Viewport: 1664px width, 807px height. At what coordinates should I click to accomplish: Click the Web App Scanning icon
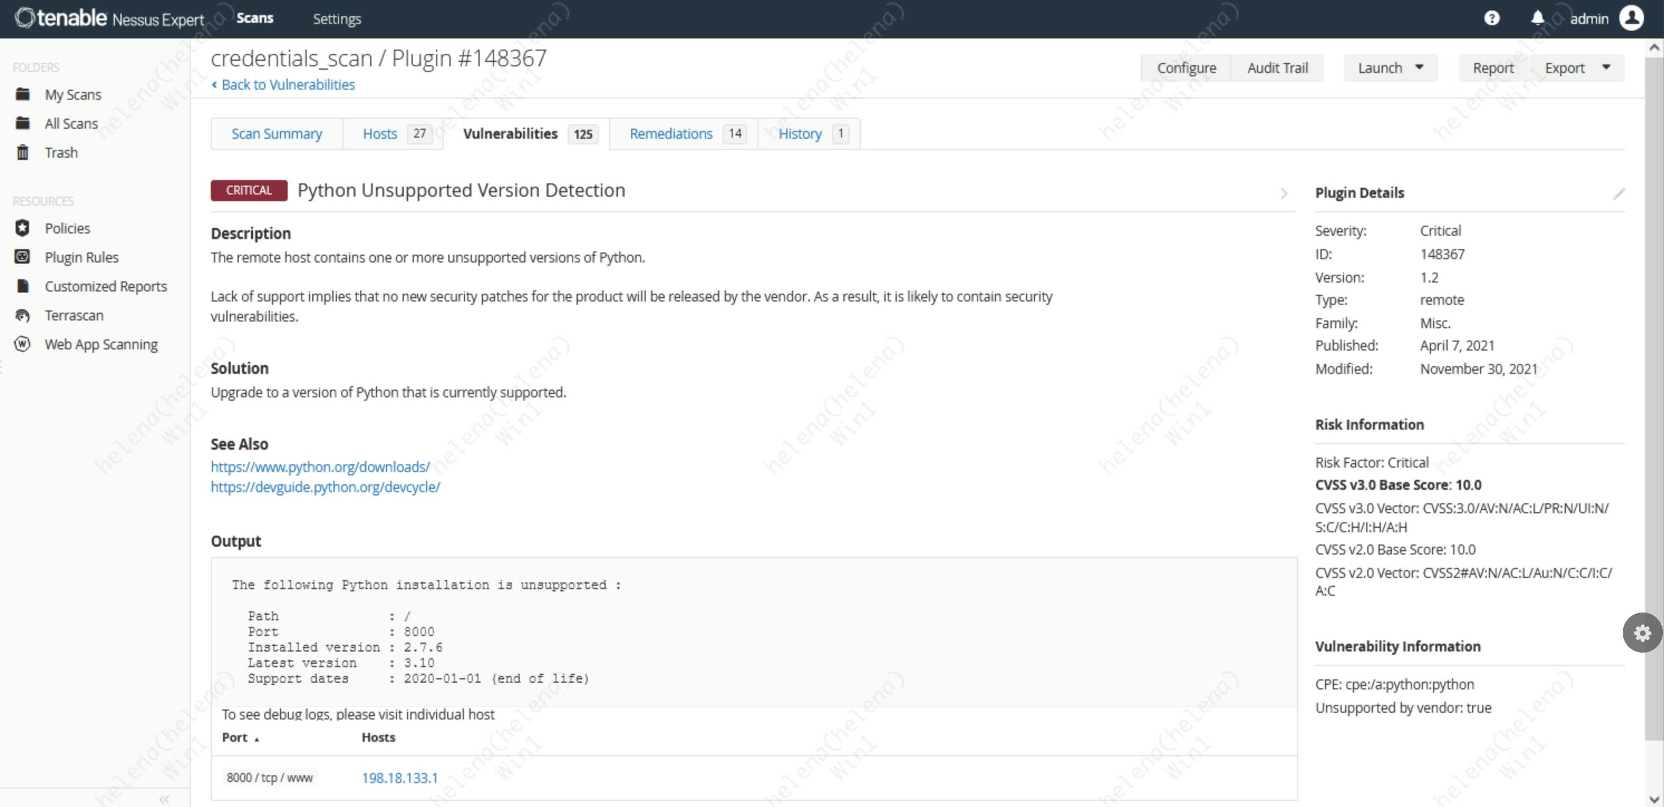[x=23, y=344]
